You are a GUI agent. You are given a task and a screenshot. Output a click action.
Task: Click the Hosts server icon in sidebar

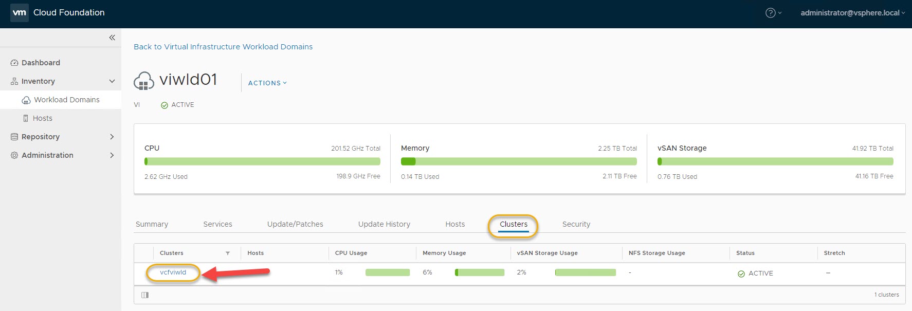26,118
